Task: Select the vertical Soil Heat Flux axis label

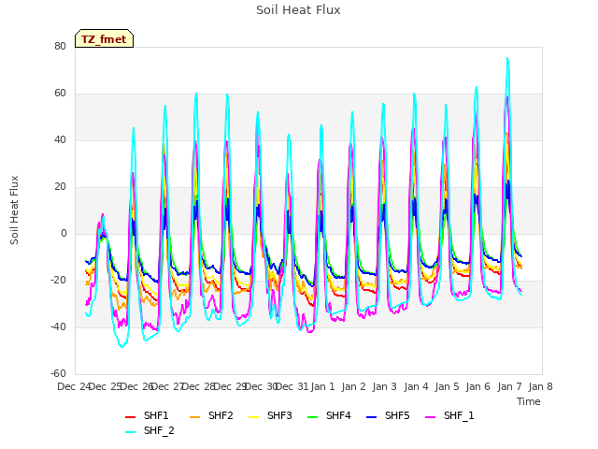Action: tap(14, 210)
